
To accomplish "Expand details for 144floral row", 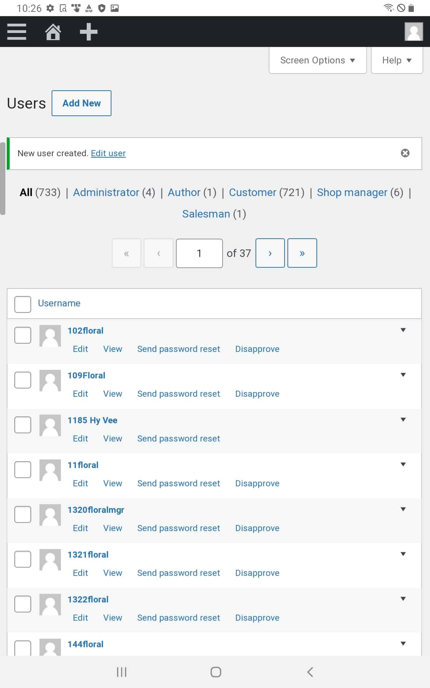I will [403, 644].
